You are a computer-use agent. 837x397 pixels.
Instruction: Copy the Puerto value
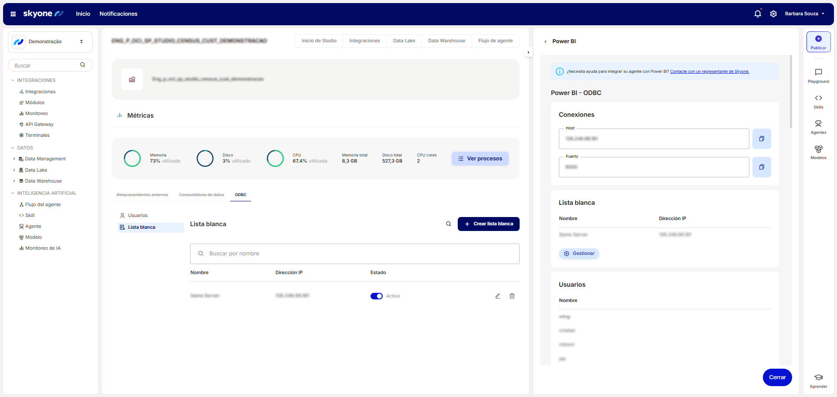(762, 167)
